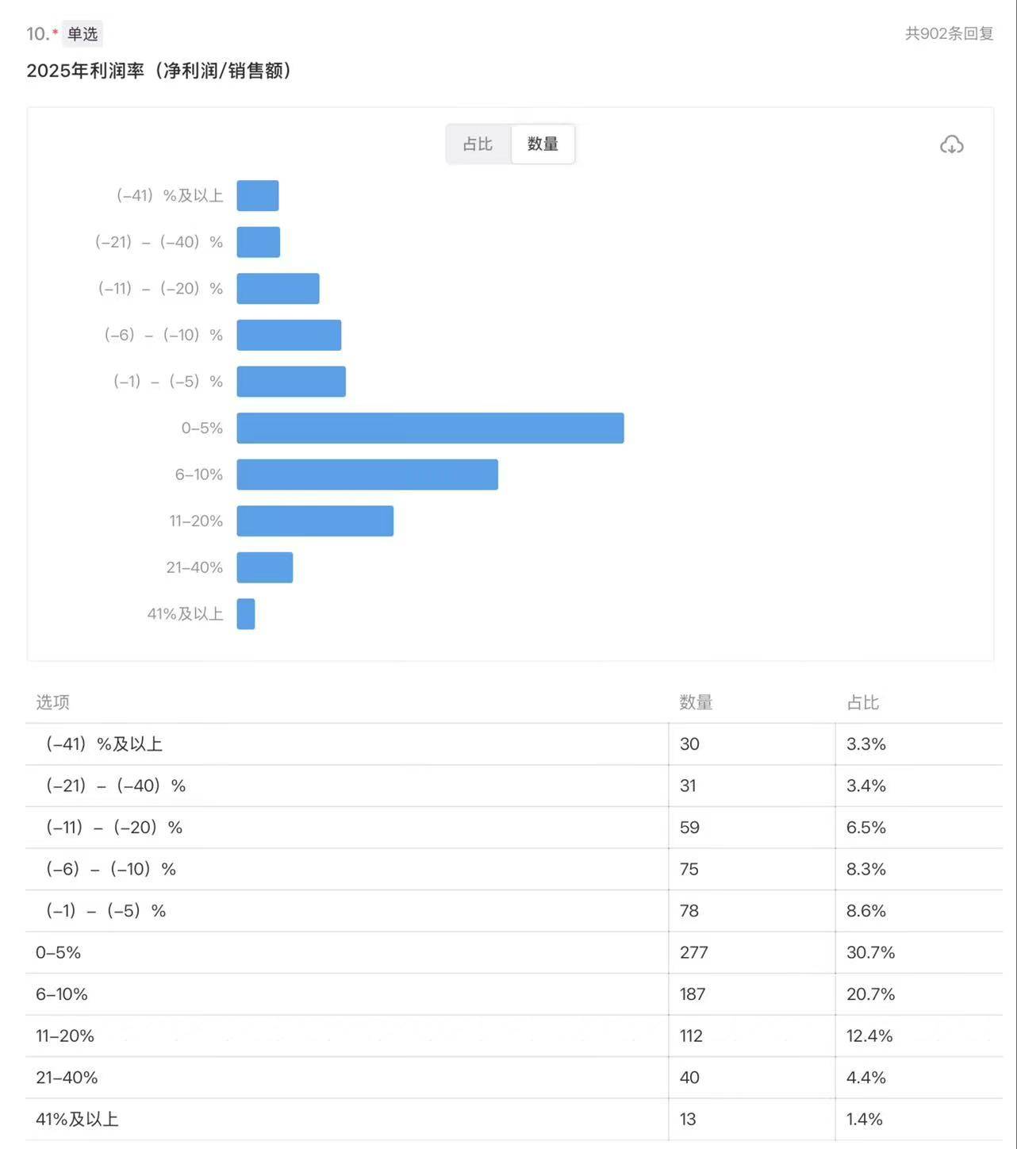Click the (–11) – (–20)% chart bar
1017x1149 pixels.
pos(278,289)
